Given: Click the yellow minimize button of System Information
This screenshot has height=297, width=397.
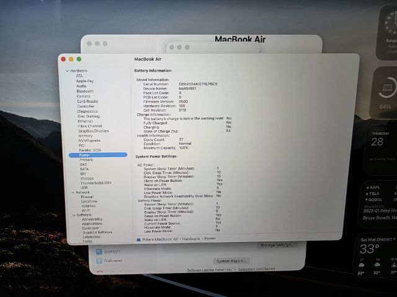Looking at the screenshot, I should tap(71, 59).
